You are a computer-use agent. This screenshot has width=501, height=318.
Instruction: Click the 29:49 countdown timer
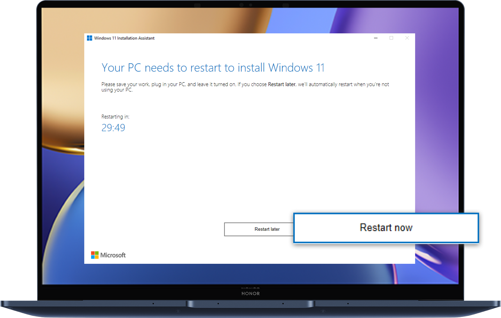[113, 128]
